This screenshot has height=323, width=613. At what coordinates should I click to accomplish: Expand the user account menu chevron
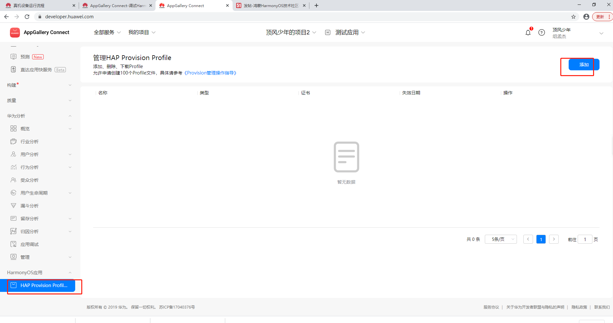(601, 33)
